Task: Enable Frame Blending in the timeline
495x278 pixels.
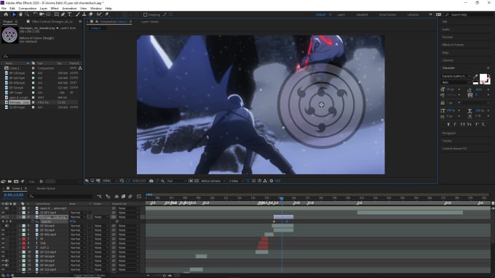Action: point(123,197)
